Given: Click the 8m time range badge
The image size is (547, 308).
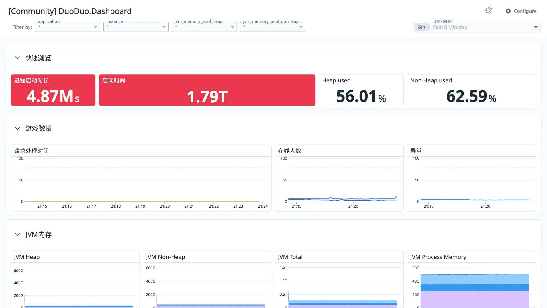Looking at the screenshot, I should 421,27.
